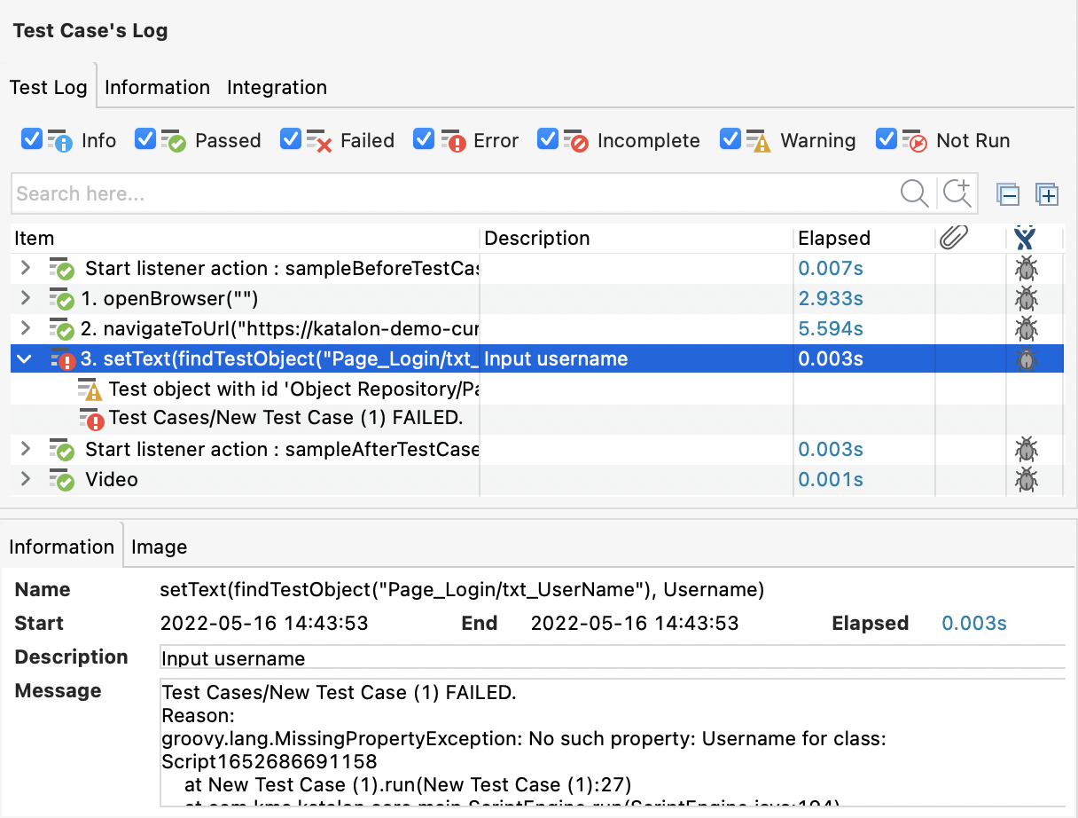Click elapsed value 0.007s
1078x818 pixels.
[831, 268]
